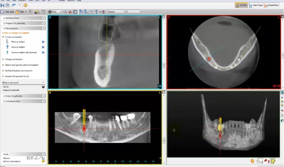Click the axial view vertical scrollbar
The height and width of the screenshot is (167, 284).
(x=282, y=55)
